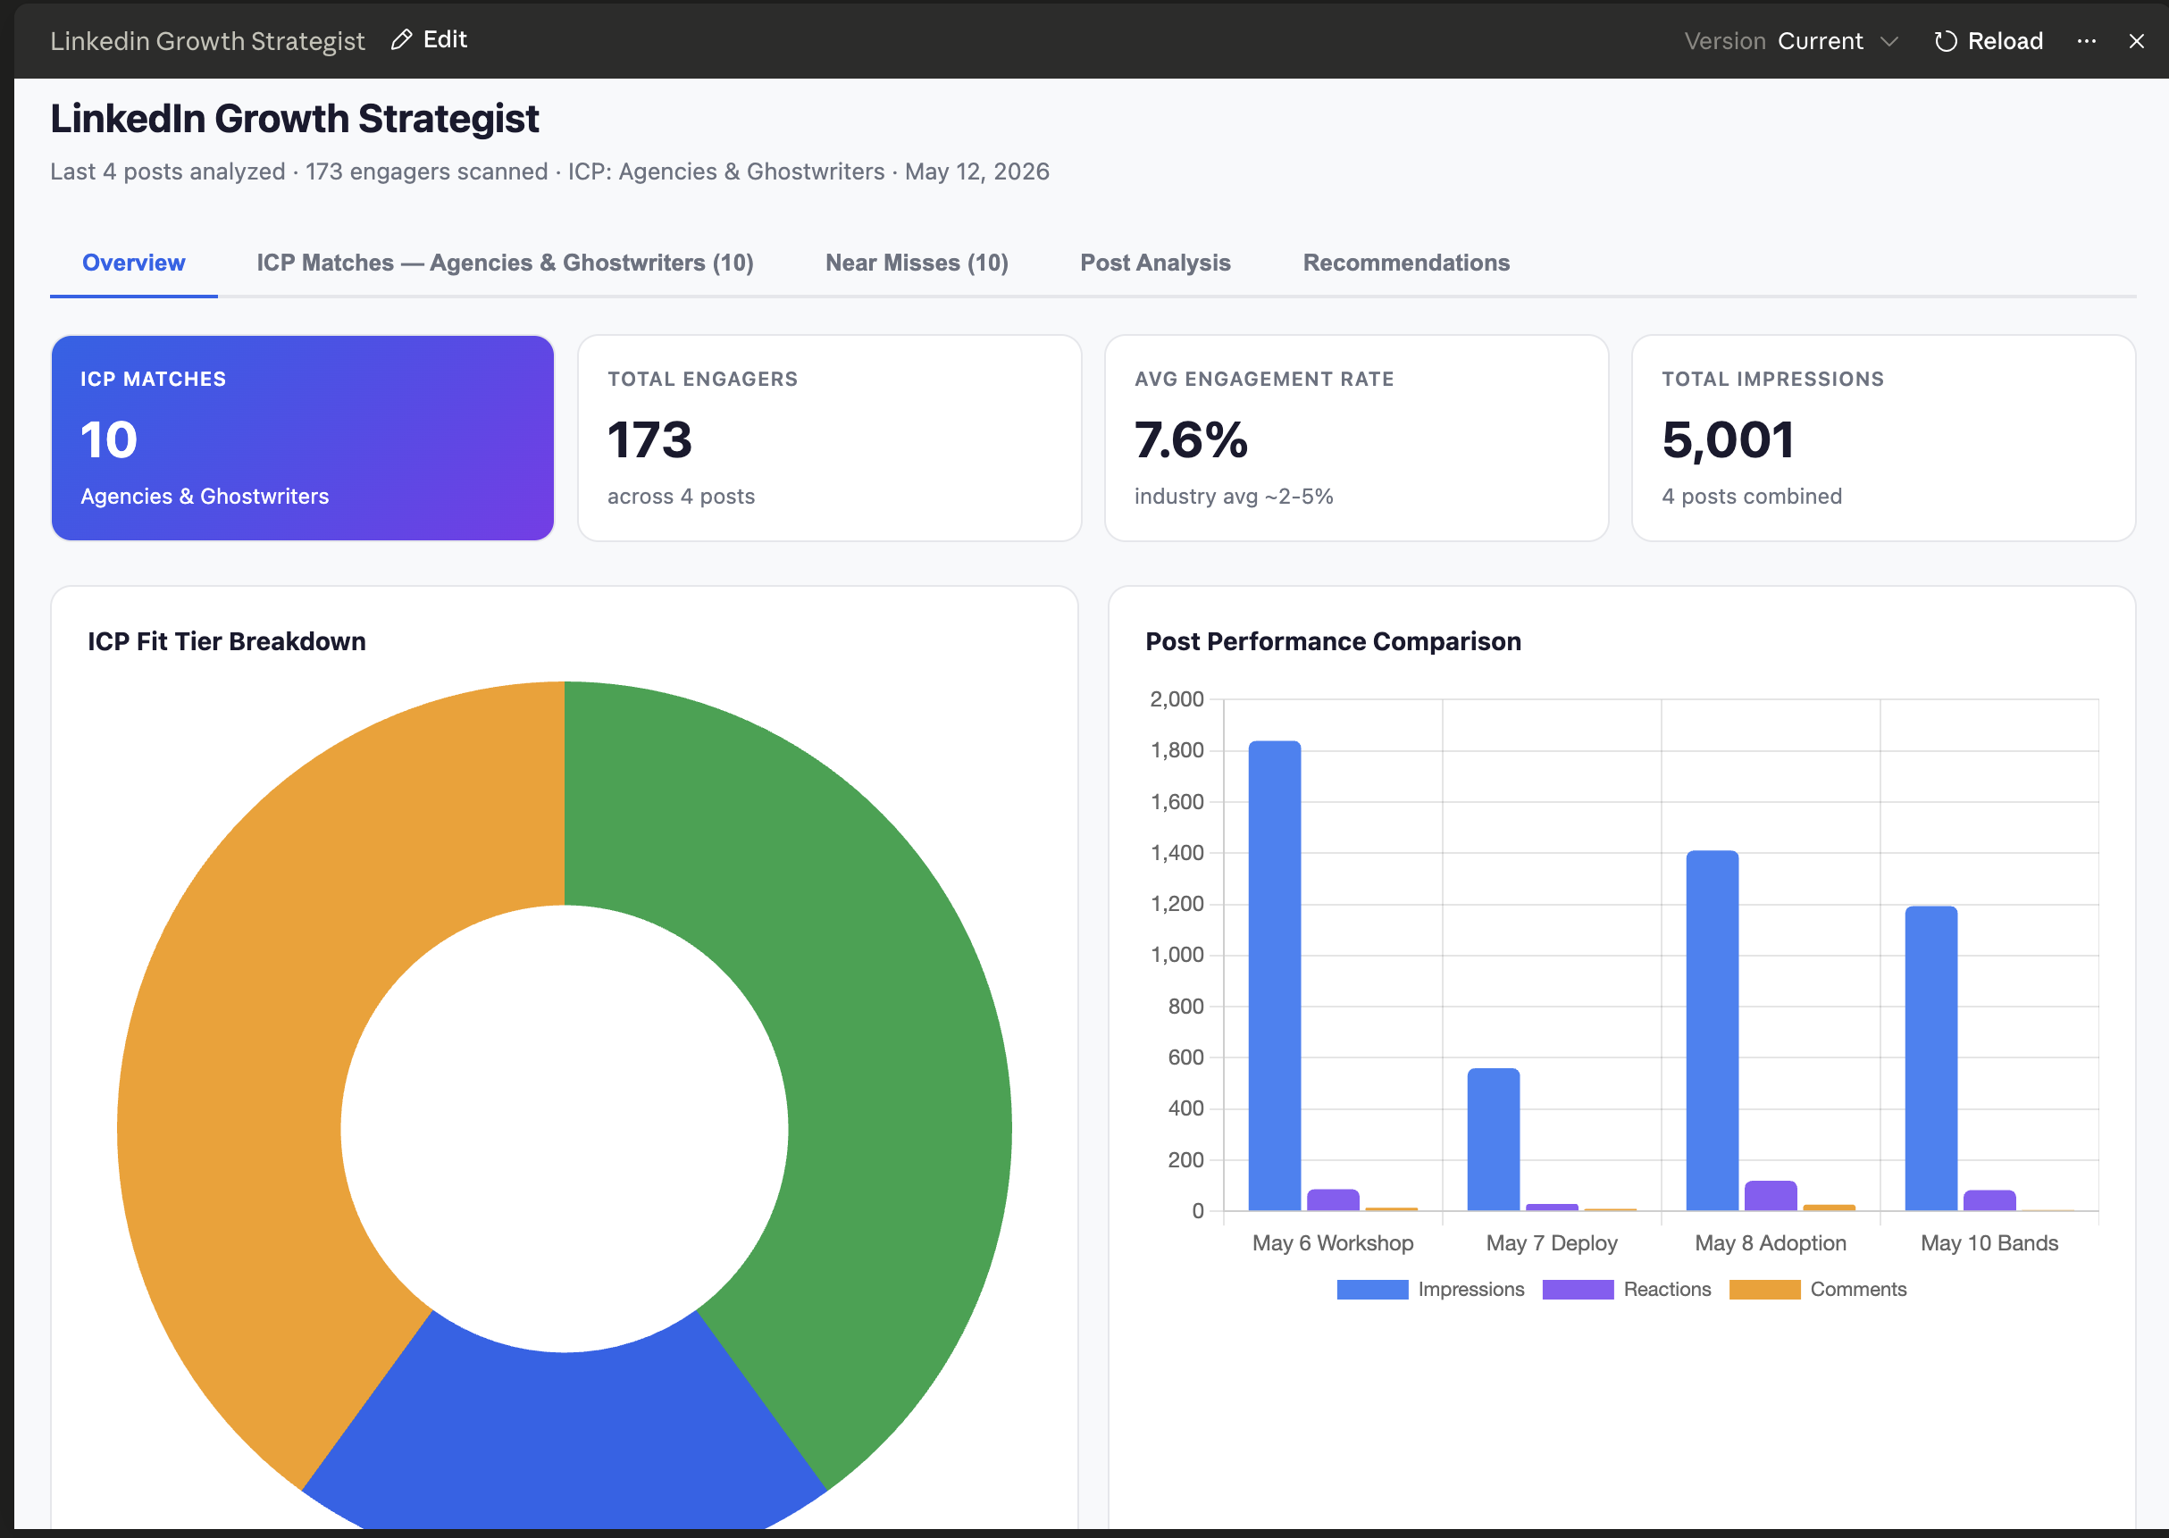This screenshot has height=1538, width=2169.
Task: Select the ICP Matches summary card
Action: click(303, 438)
